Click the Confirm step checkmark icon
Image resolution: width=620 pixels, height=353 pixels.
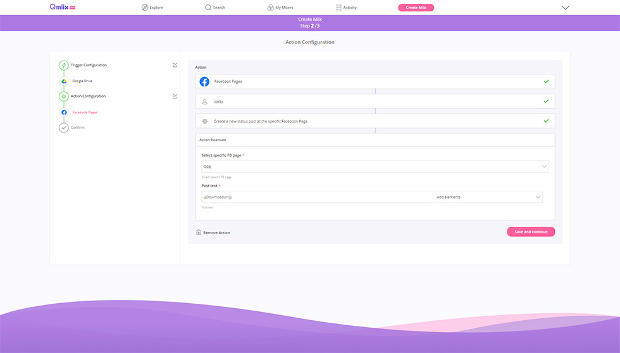(x=64, y=128)
